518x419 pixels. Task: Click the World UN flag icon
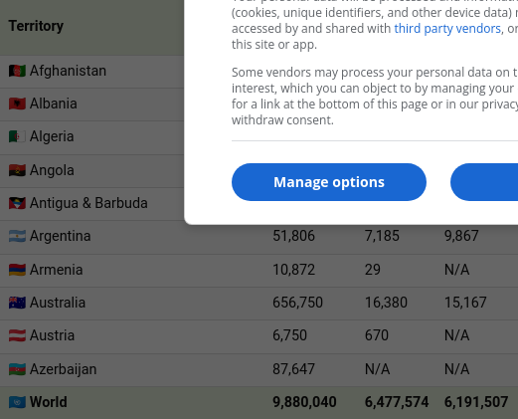pos(17,402)
